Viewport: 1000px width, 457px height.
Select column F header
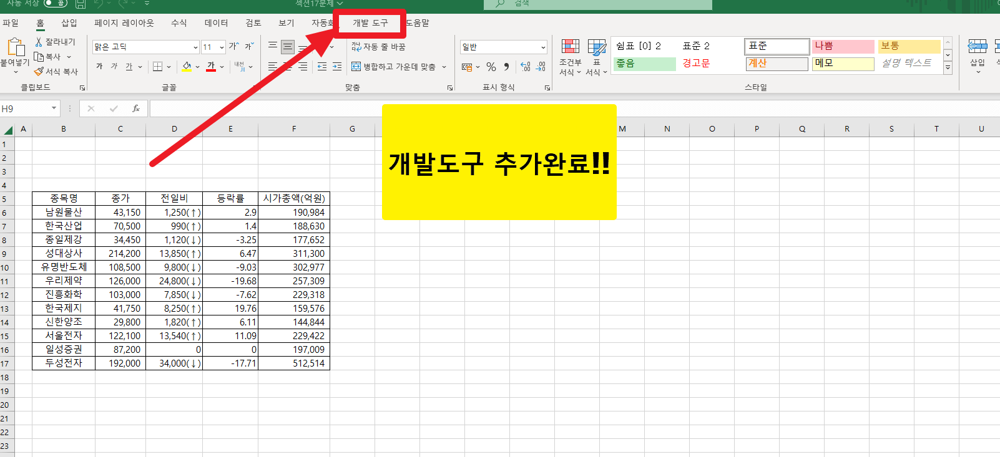tap(294, 129)
